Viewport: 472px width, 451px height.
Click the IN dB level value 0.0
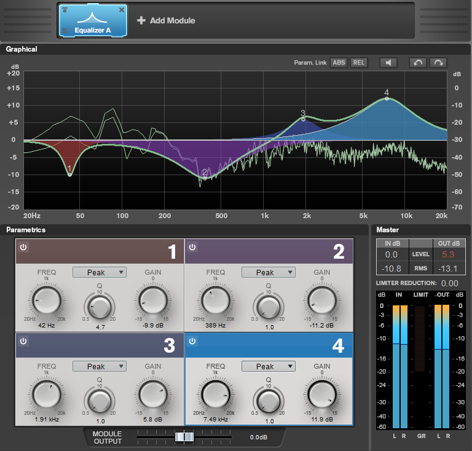391,254
